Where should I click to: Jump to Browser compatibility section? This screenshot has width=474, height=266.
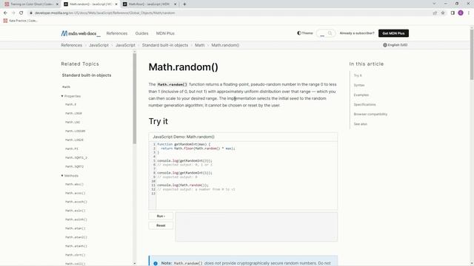click(370, 114)
